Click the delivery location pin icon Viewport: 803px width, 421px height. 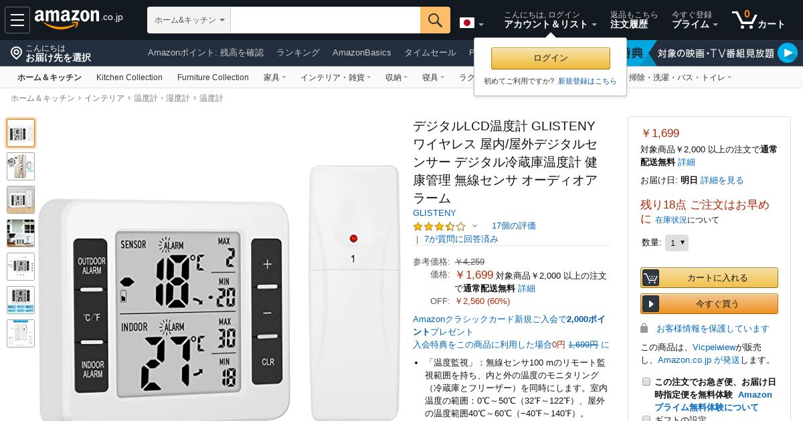(17, 53)
